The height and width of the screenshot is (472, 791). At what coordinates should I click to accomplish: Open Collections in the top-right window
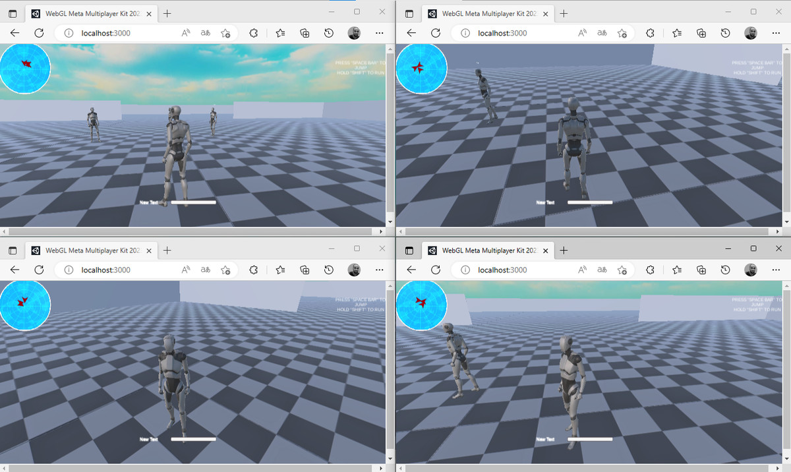(x=701, y=33)
